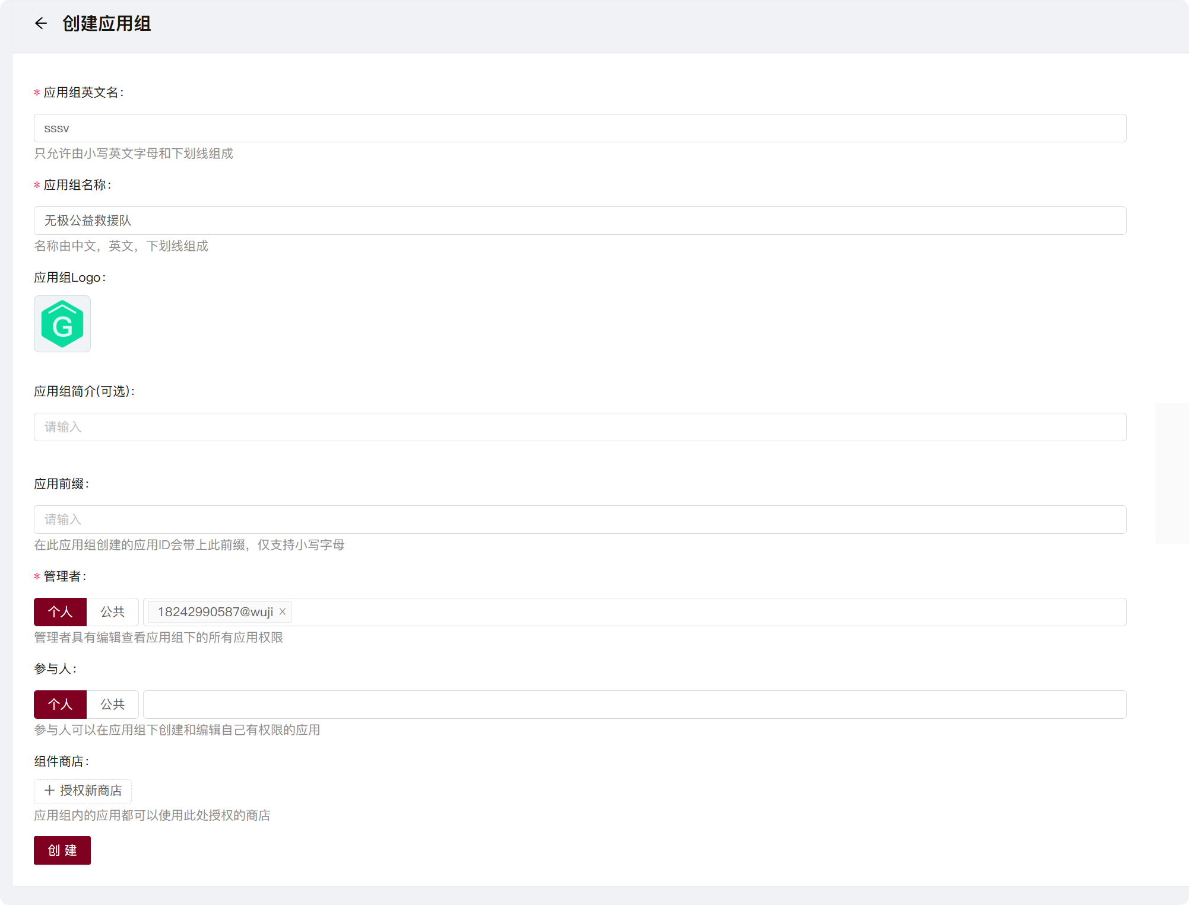This screenshot has height=905, width=1189.
Task: Click the grey panel at right edge
Action: [x=1172, y=473]
